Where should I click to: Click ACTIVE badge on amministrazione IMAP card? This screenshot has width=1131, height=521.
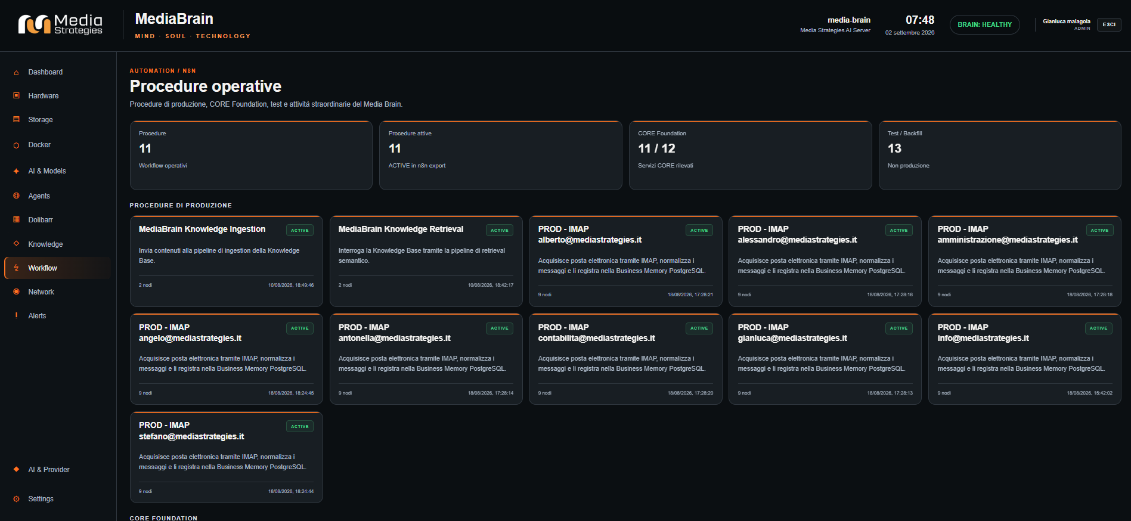coord(1099,230)
